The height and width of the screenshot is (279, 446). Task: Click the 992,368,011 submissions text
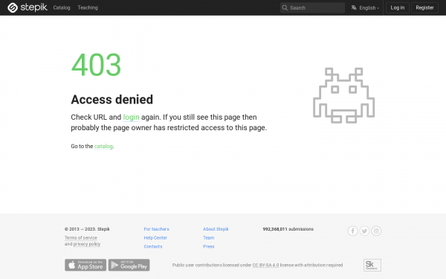[x=288, y=229]
